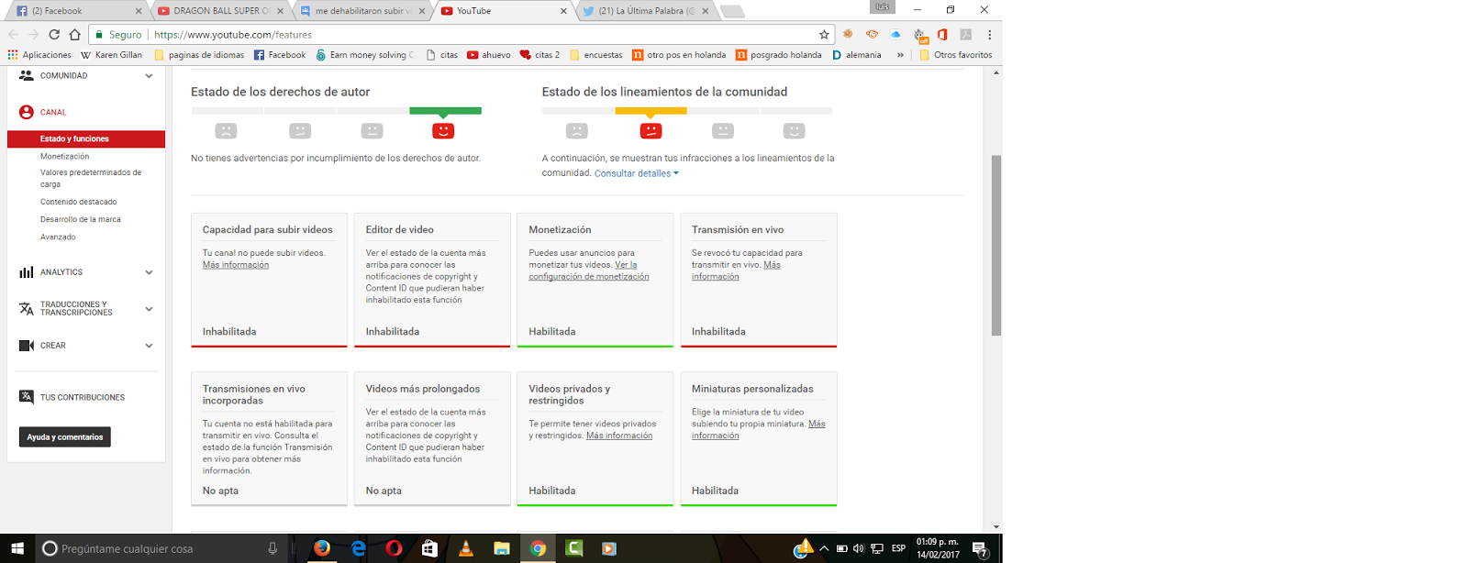
Task: Launch Microsoft Edge from the taskbar
Action: pos(358,548)
